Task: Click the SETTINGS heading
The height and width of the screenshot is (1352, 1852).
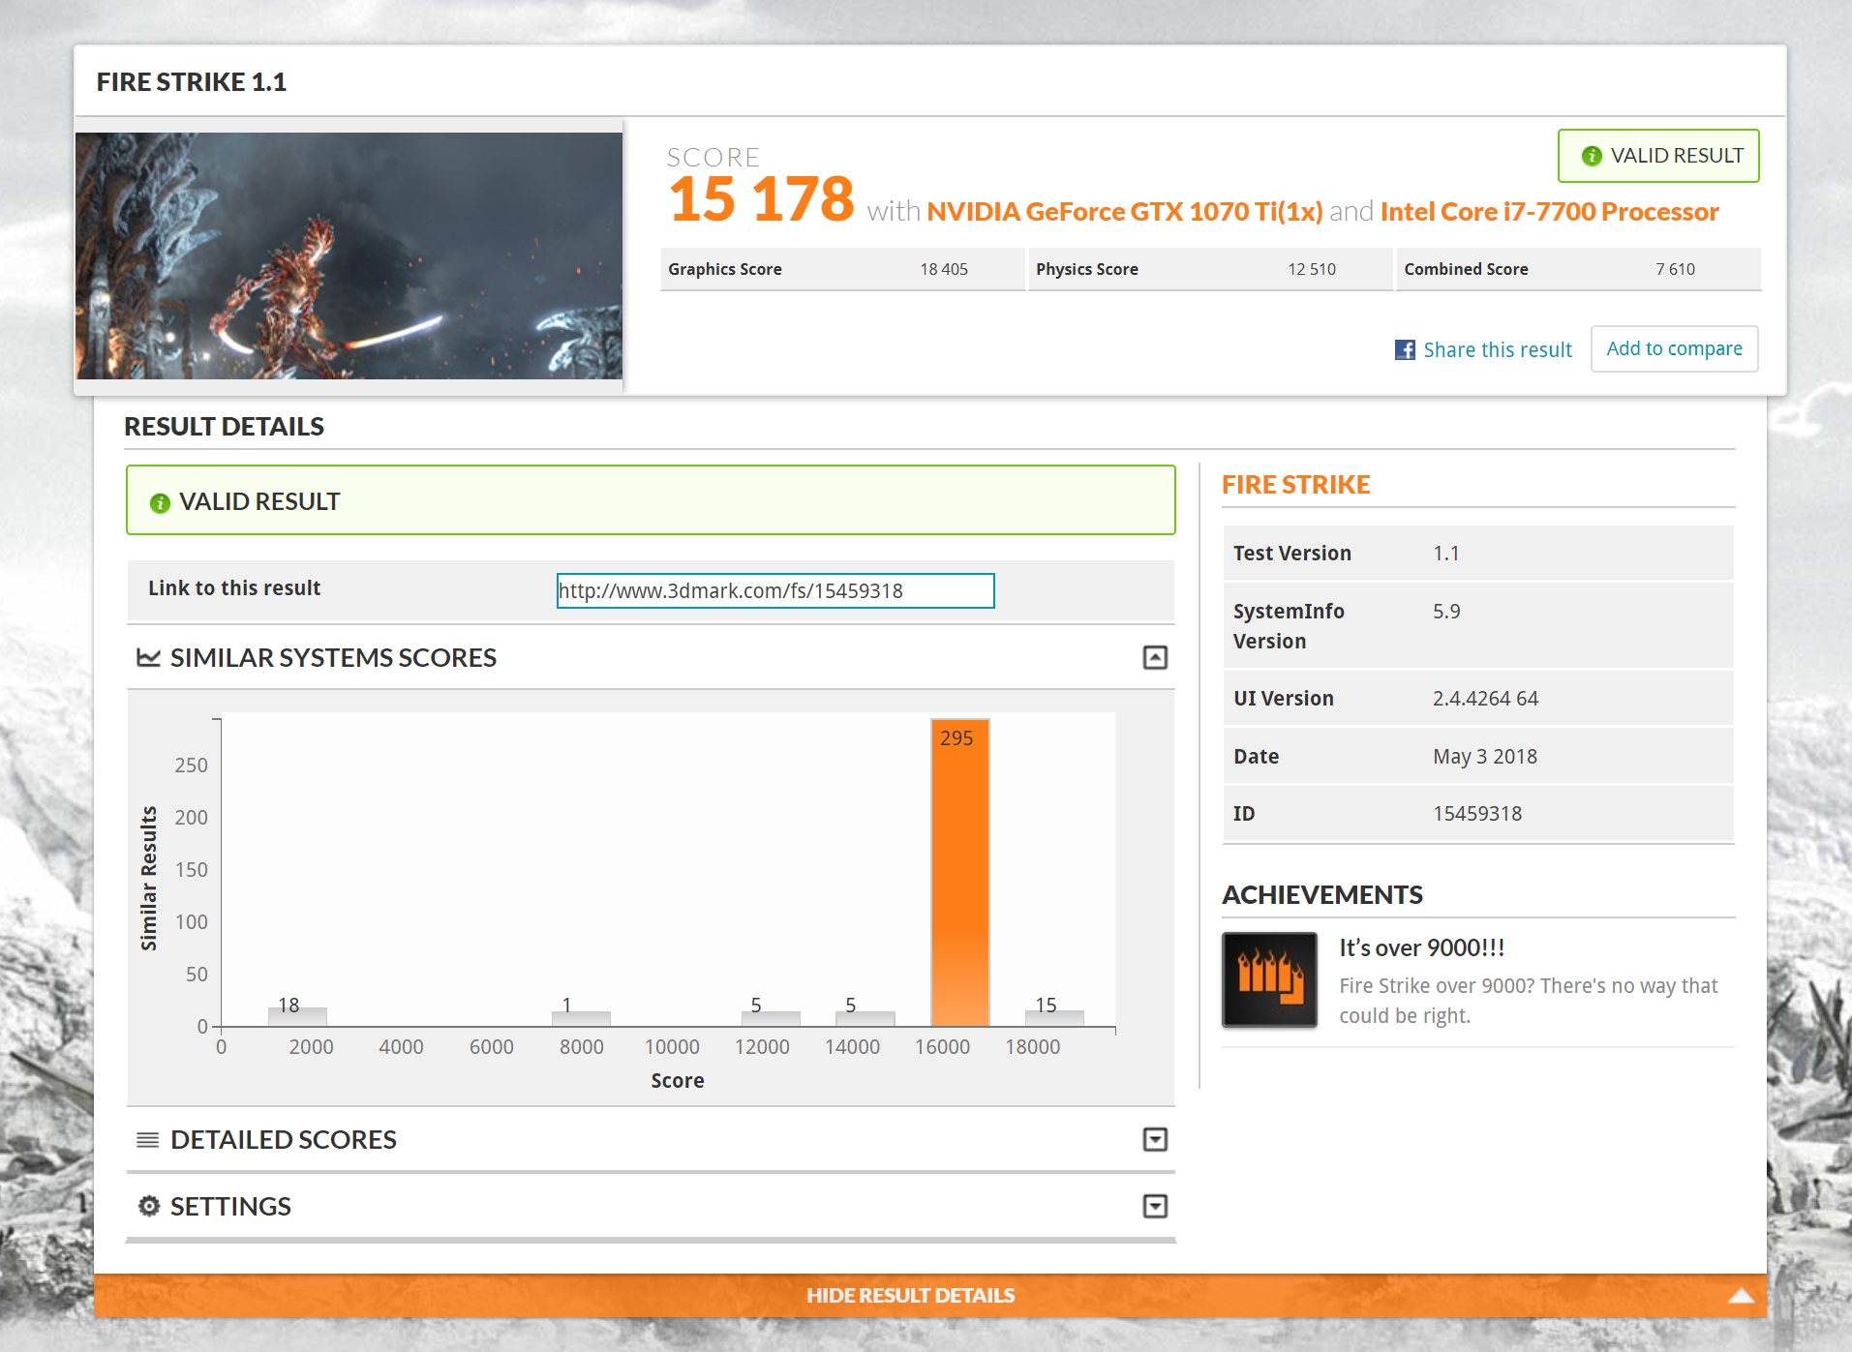Action: pyautogui.click(x=230, y=1206)
